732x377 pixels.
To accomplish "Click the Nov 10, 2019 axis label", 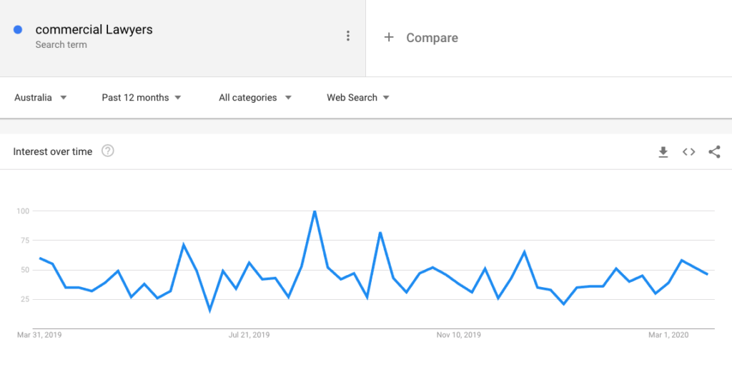I will 458,335.
